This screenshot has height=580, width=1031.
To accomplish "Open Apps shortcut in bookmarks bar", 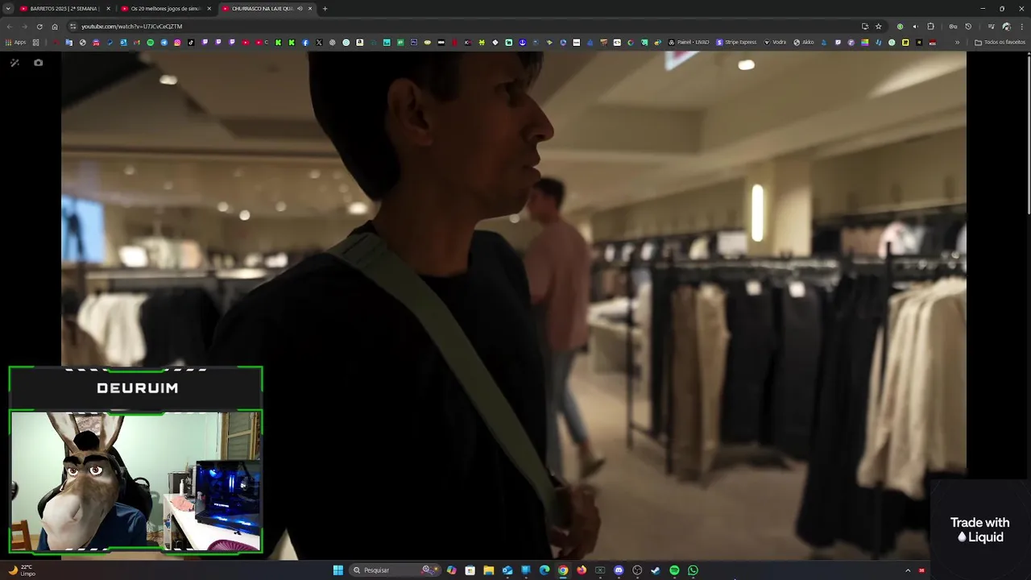I will (16, 43).
